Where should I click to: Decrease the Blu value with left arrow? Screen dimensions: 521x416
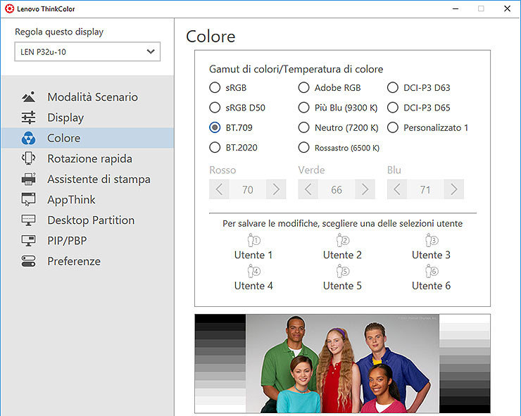pyautogui.click(x=397, y=189)
